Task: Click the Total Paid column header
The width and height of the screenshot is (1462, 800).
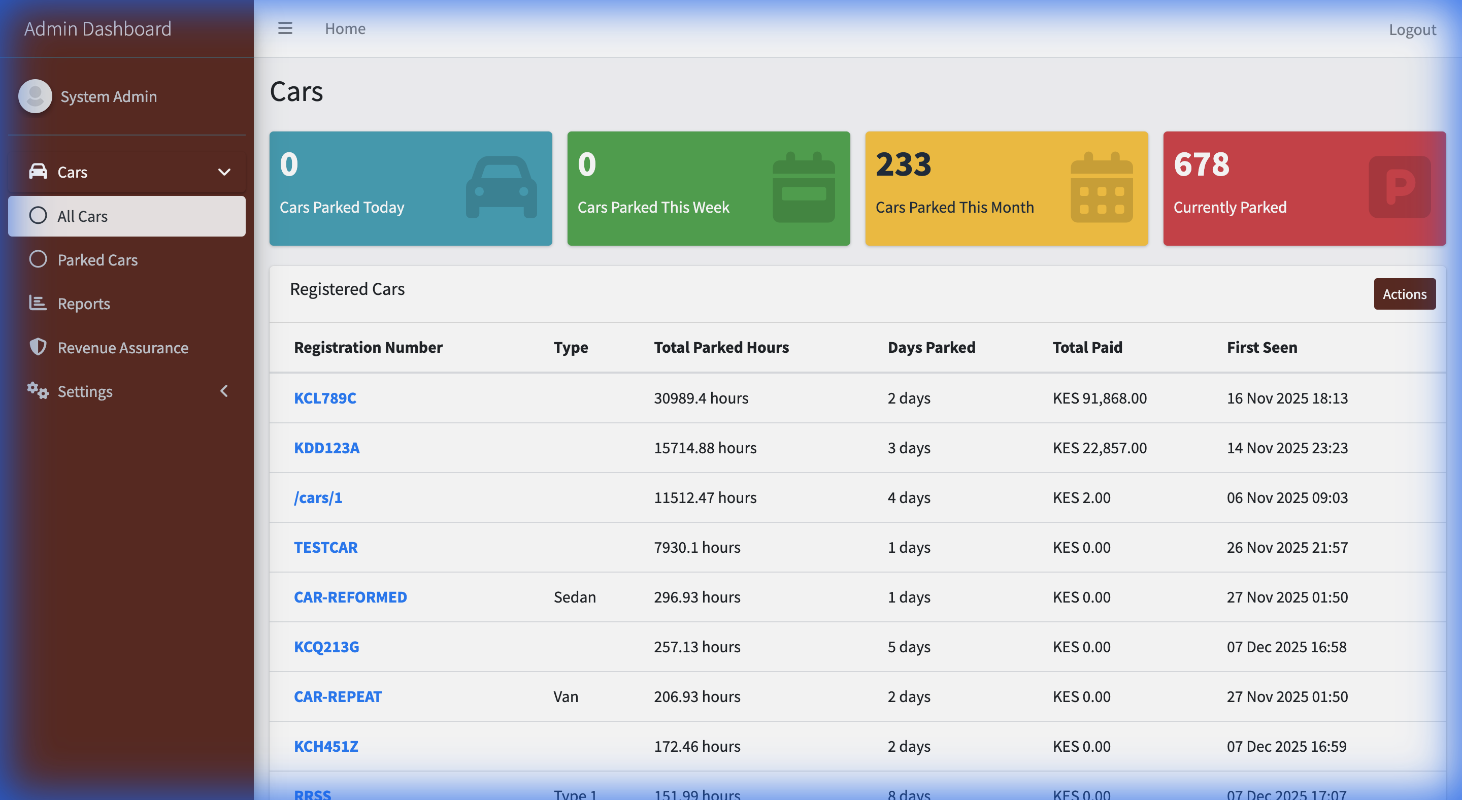Action: (x=1087, y=347)
